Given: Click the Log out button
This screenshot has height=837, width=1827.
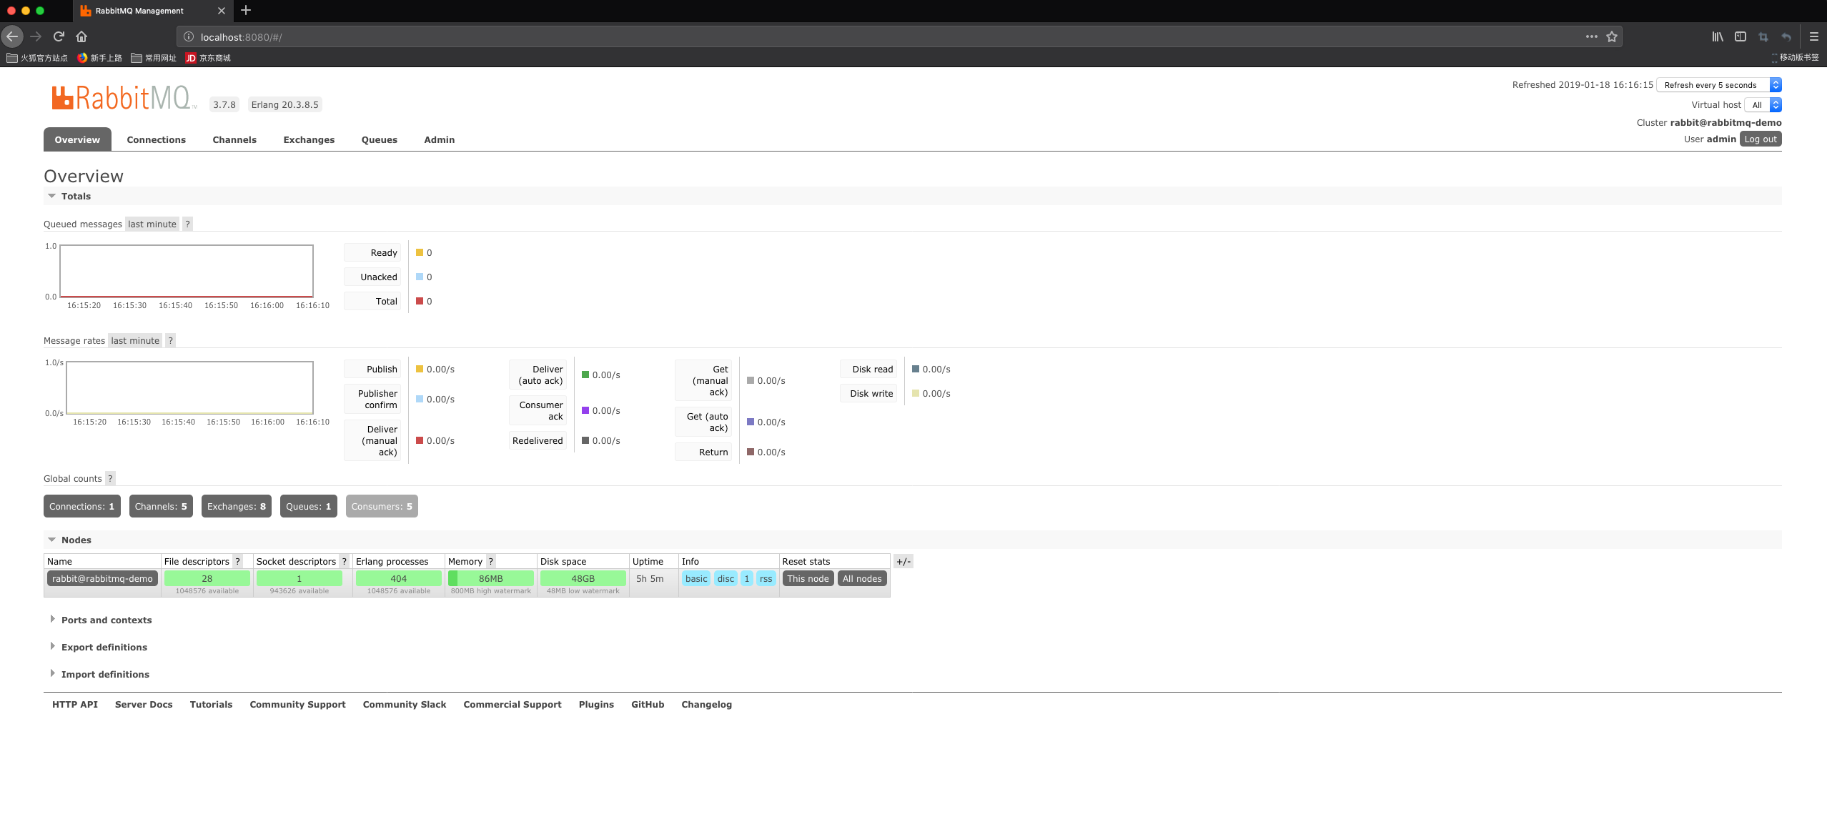Looking at the screenshot, I should (1760, 139).
